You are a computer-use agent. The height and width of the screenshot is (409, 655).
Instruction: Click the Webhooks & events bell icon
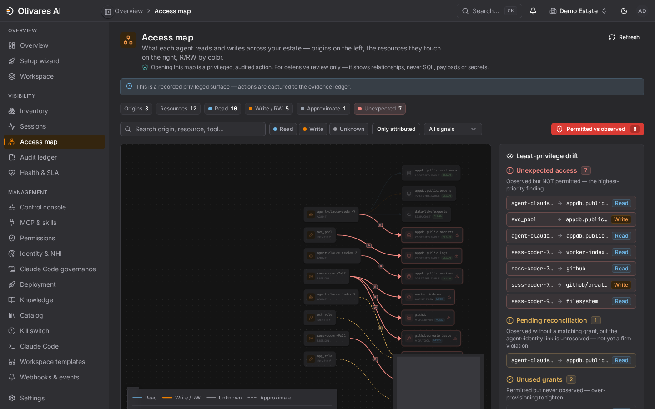[x=12, y=377]
